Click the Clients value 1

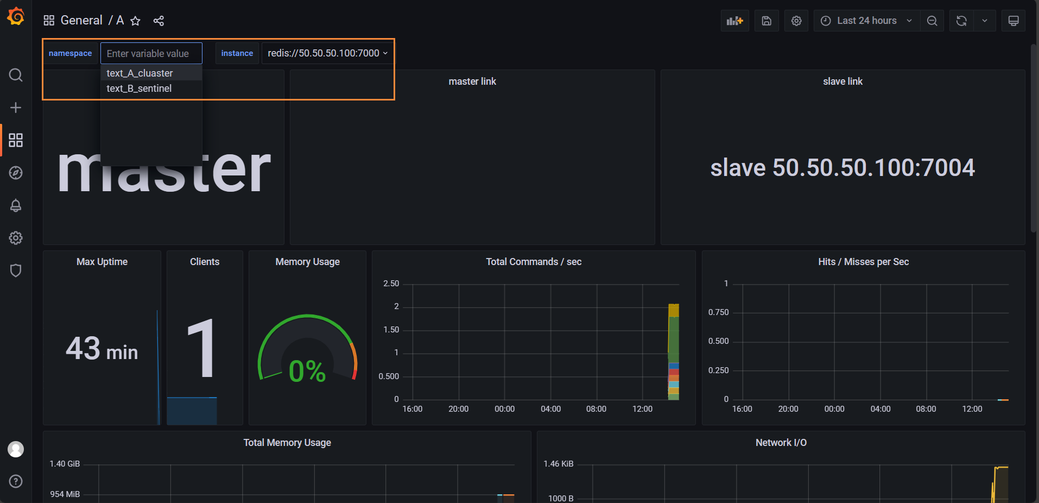click(x=201, y=348)
